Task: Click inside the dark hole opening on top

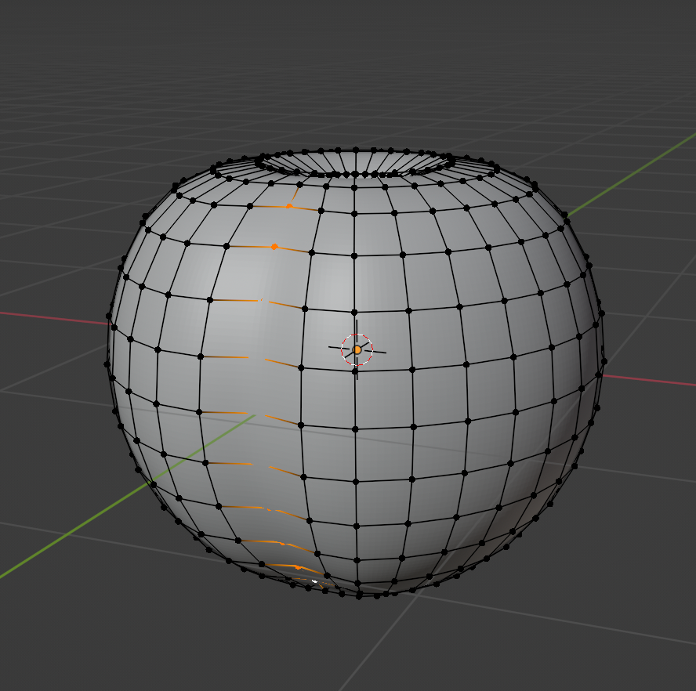Action: (357, 162)
